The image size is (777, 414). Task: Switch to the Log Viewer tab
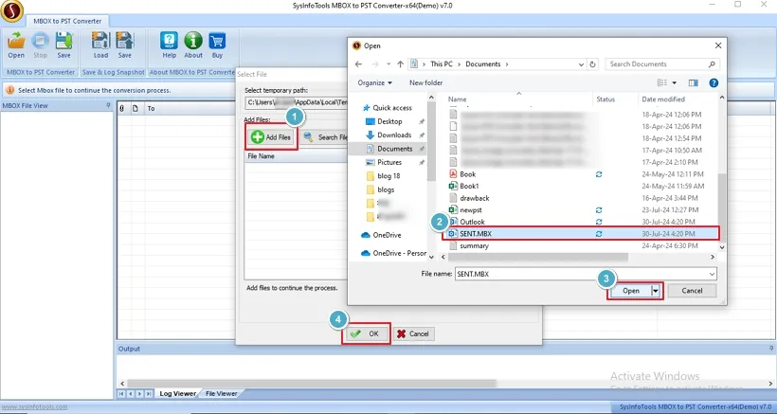click(177, 394)
